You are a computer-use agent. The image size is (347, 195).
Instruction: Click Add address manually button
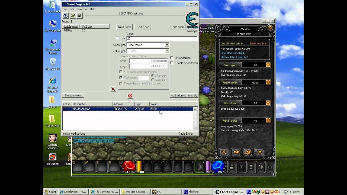click(x=184, y=95)
